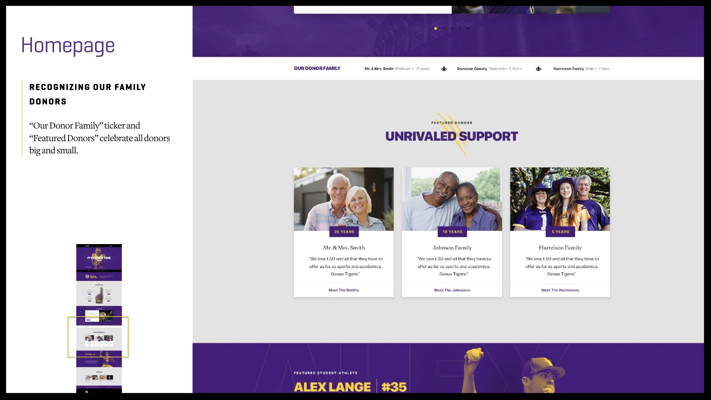711x400 pixels.
Task: Click the fleur-de-lis icon after Mr. & Mrs. Smith
Action: click(444, 69)
